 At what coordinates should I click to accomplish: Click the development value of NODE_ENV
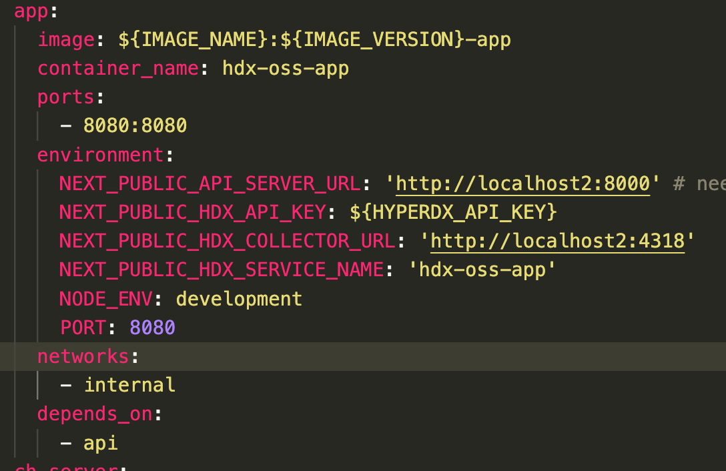point(239,298)
